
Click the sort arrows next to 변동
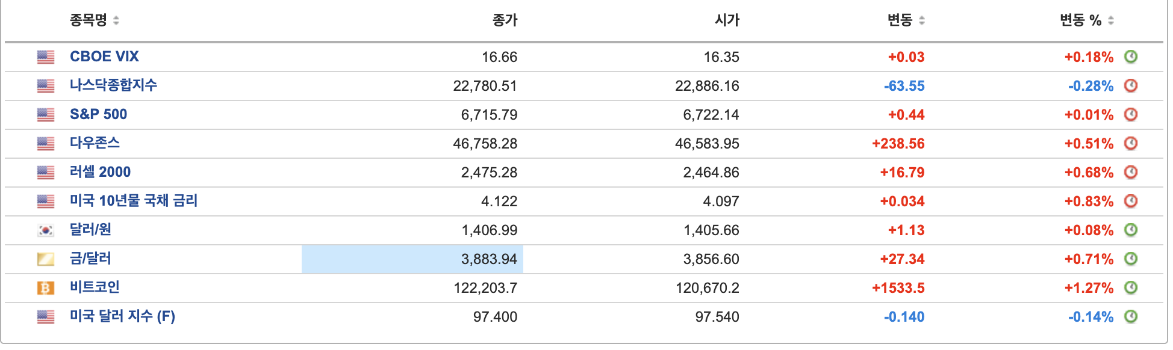(x=923, y=20)
